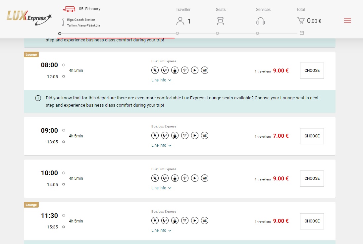
Task: Click the Traveller person icon
Action: tap(180, 21)
